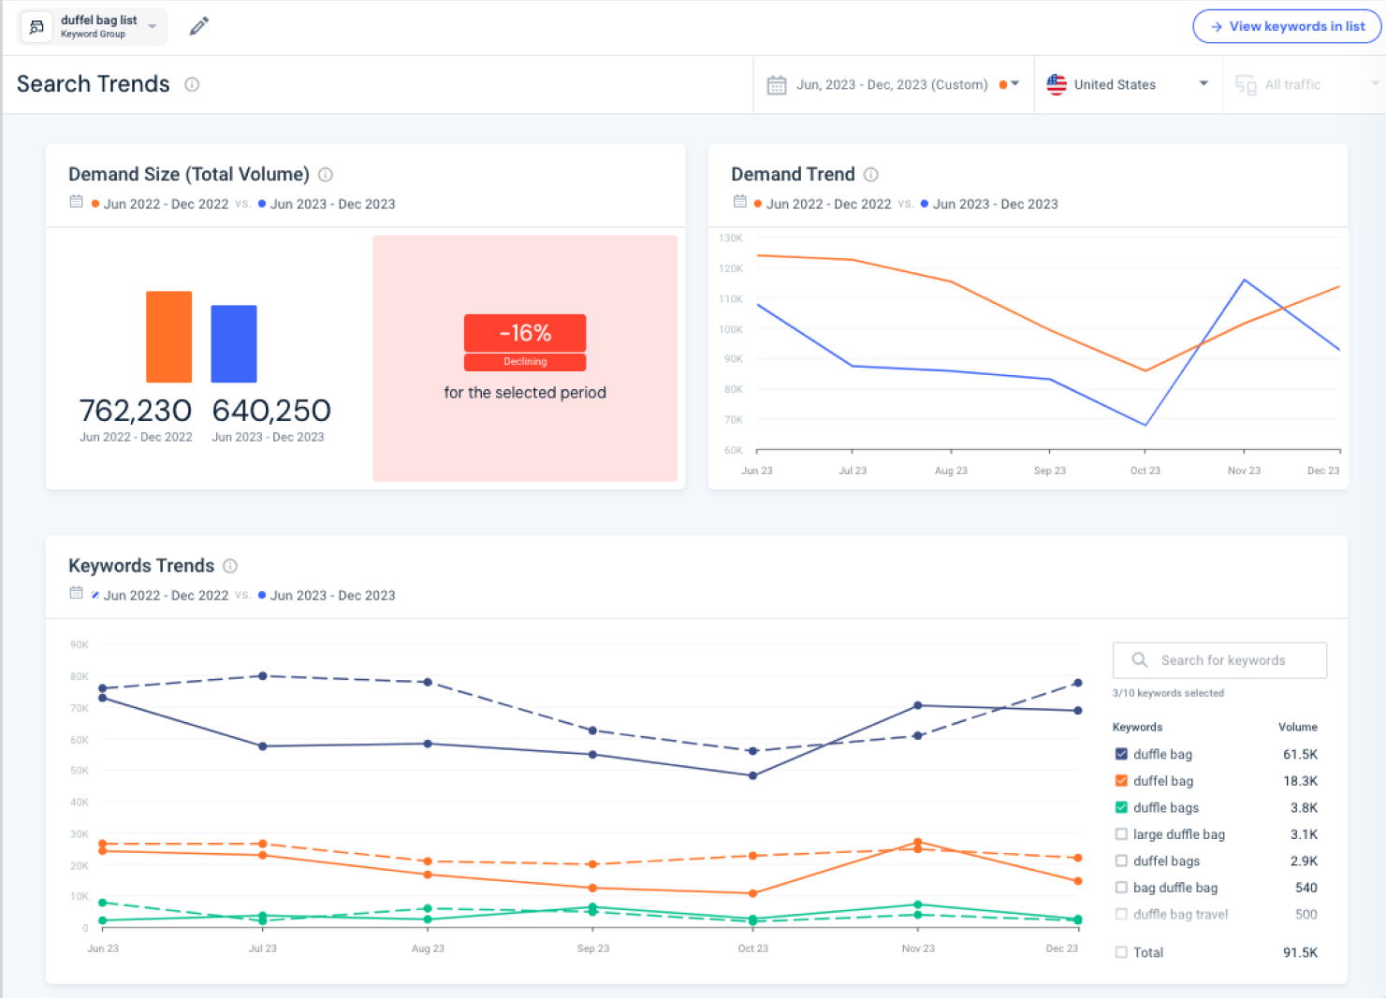Click the Search for keywords input field
Screen dimensions: 1386x998
tap(1219, 660)
